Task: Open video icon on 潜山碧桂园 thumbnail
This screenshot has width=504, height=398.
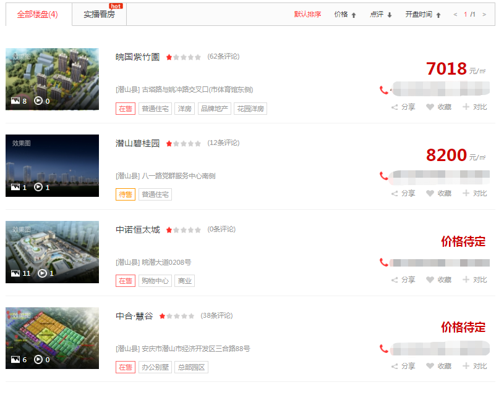Action: (38, 187)
